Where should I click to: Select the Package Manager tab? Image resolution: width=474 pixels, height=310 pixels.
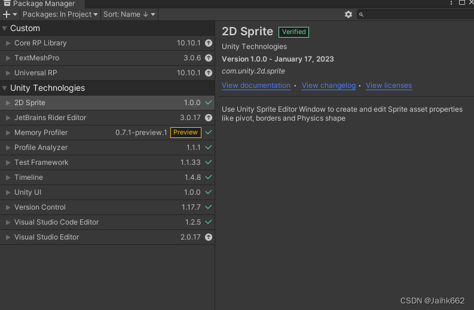(42, 4)
